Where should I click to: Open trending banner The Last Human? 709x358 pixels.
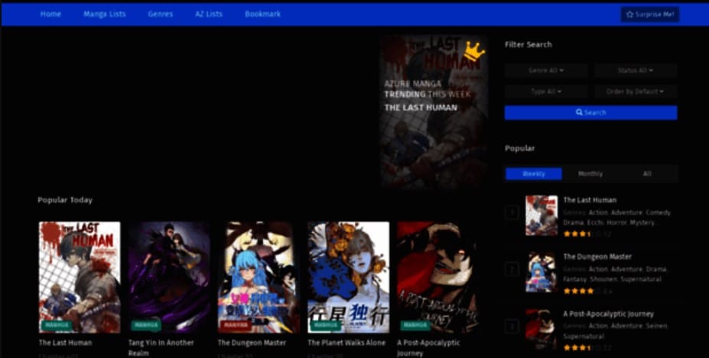pos(434,111)
